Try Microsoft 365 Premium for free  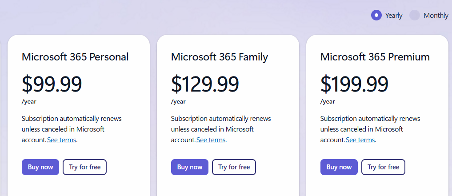point(384,167)
